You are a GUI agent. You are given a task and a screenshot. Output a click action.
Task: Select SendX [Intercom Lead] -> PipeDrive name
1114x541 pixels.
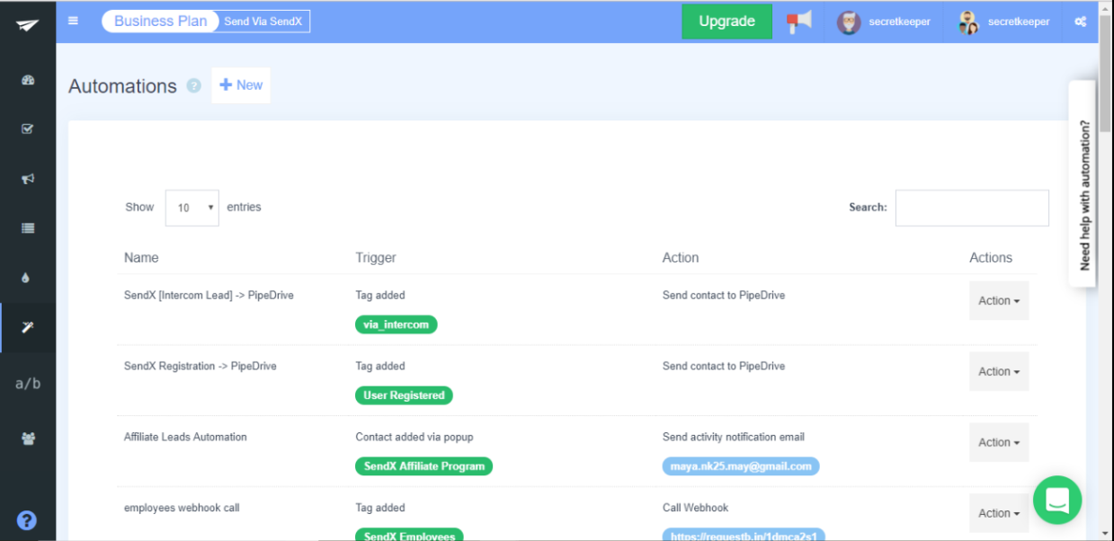(x=209, y=296)
